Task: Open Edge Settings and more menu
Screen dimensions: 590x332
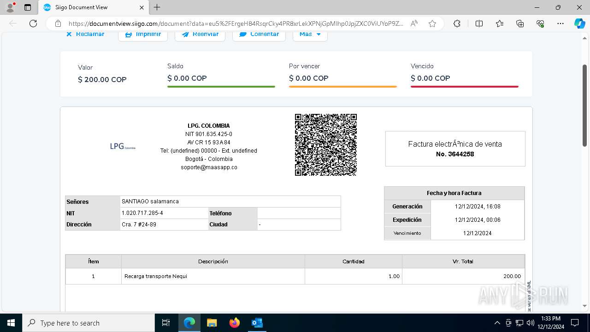Action: pos(560,24)
